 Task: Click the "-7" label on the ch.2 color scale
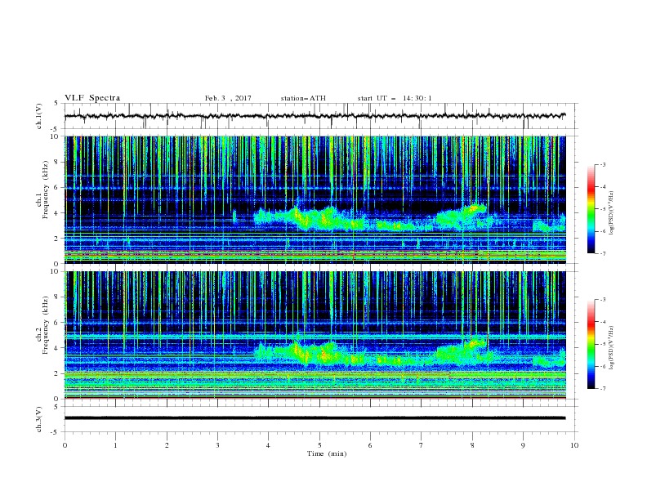coord(602,389)
